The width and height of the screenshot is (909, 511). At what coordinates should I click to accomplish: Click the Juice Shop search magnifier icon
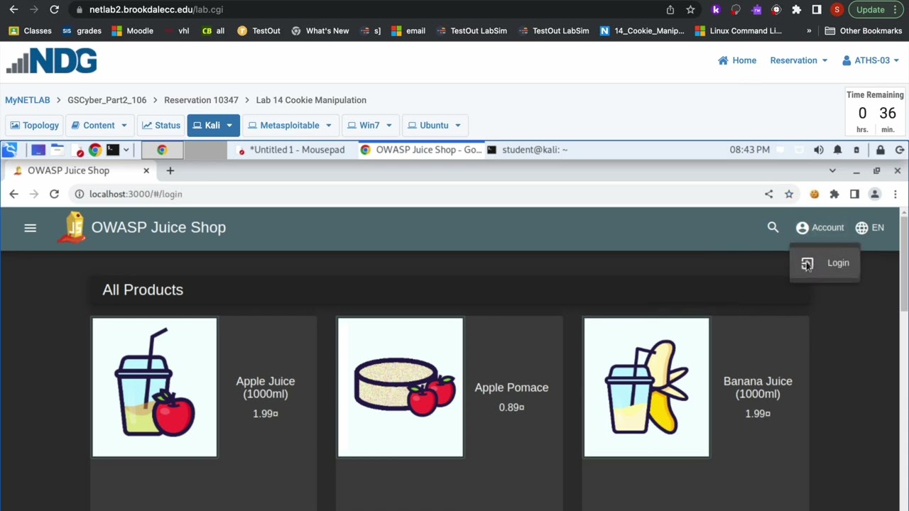[773, 227]
